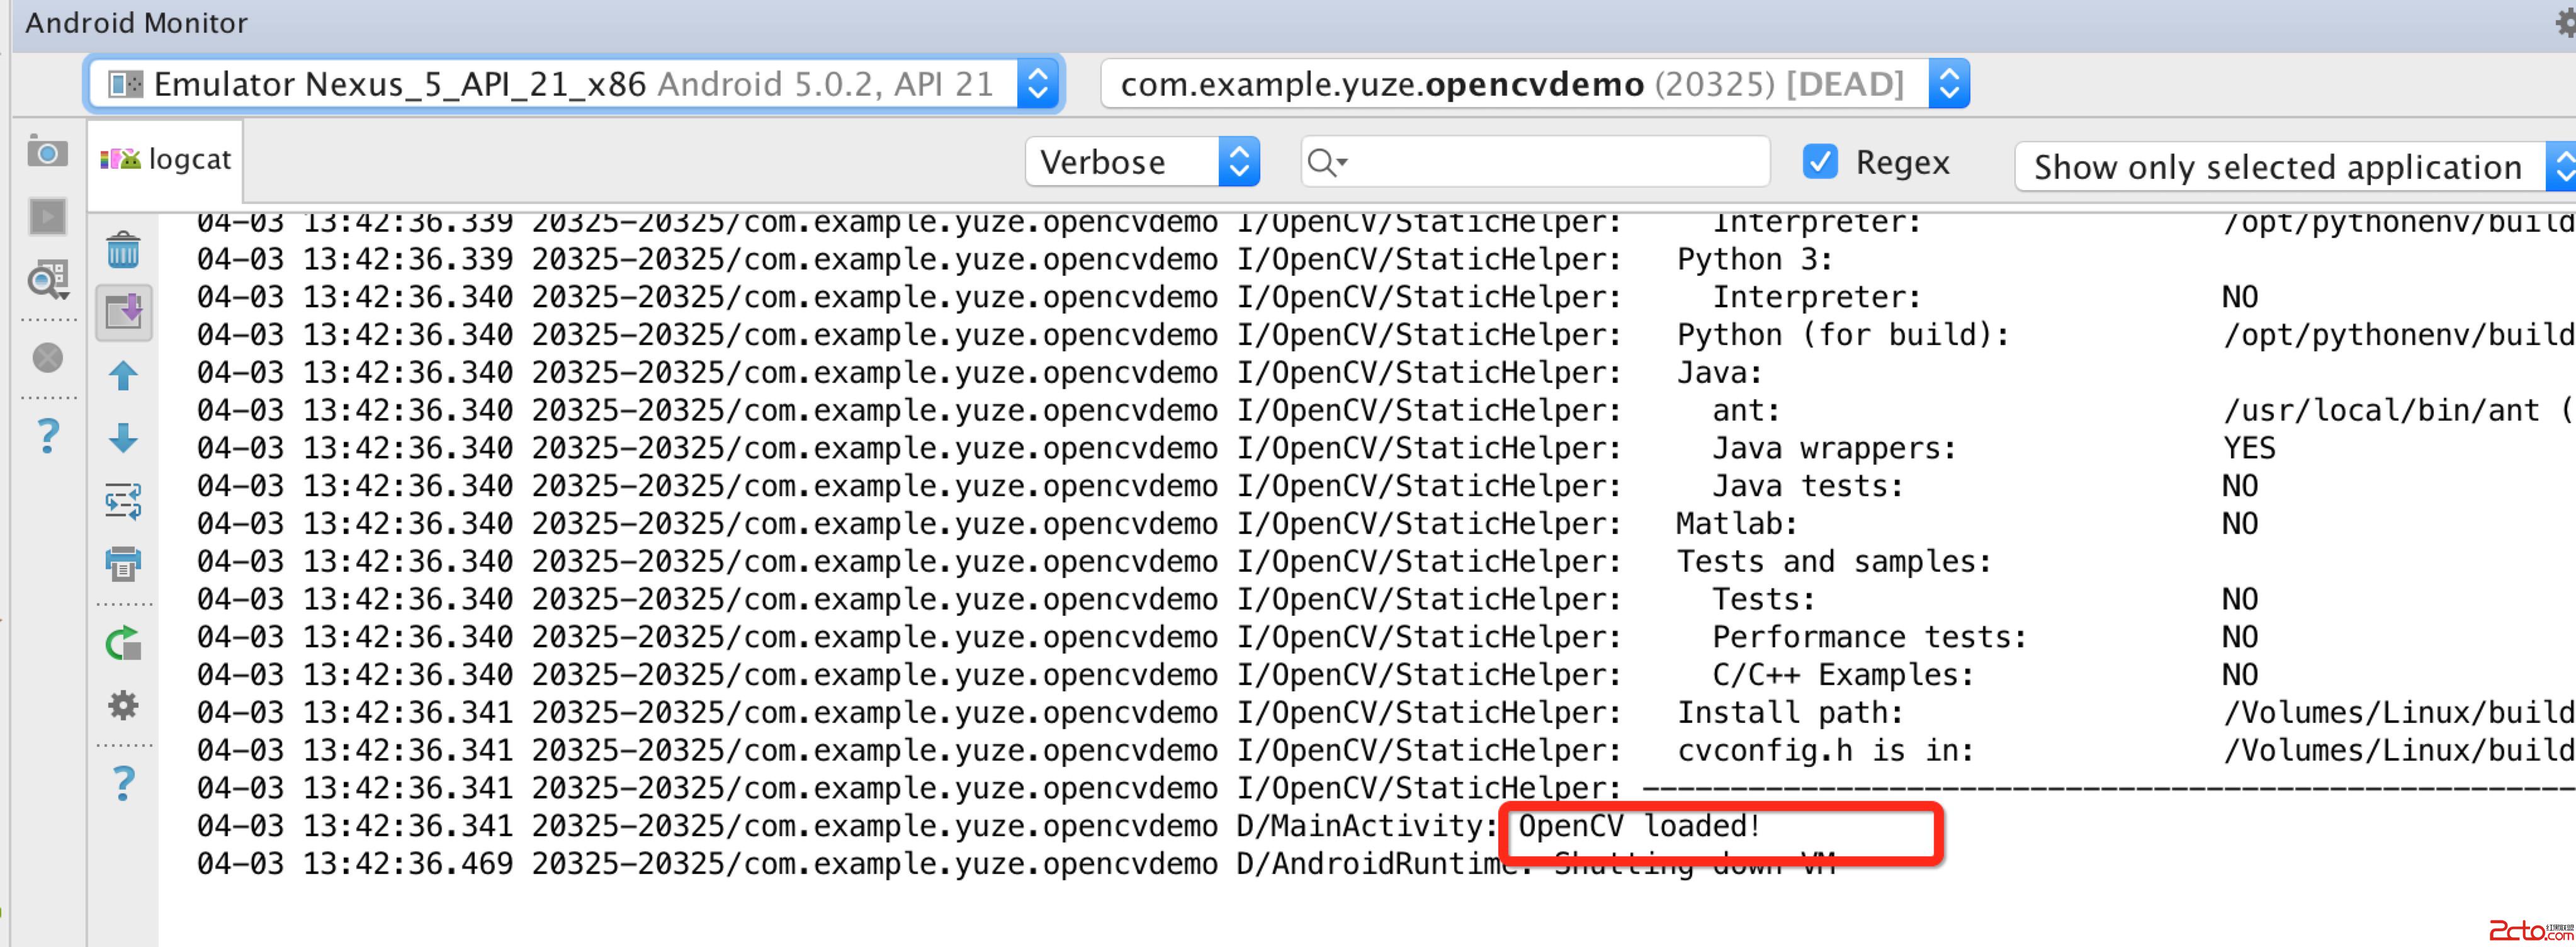Enable Show only selected application toggle
This screenshot has width=2576, height=947.
2272,162
